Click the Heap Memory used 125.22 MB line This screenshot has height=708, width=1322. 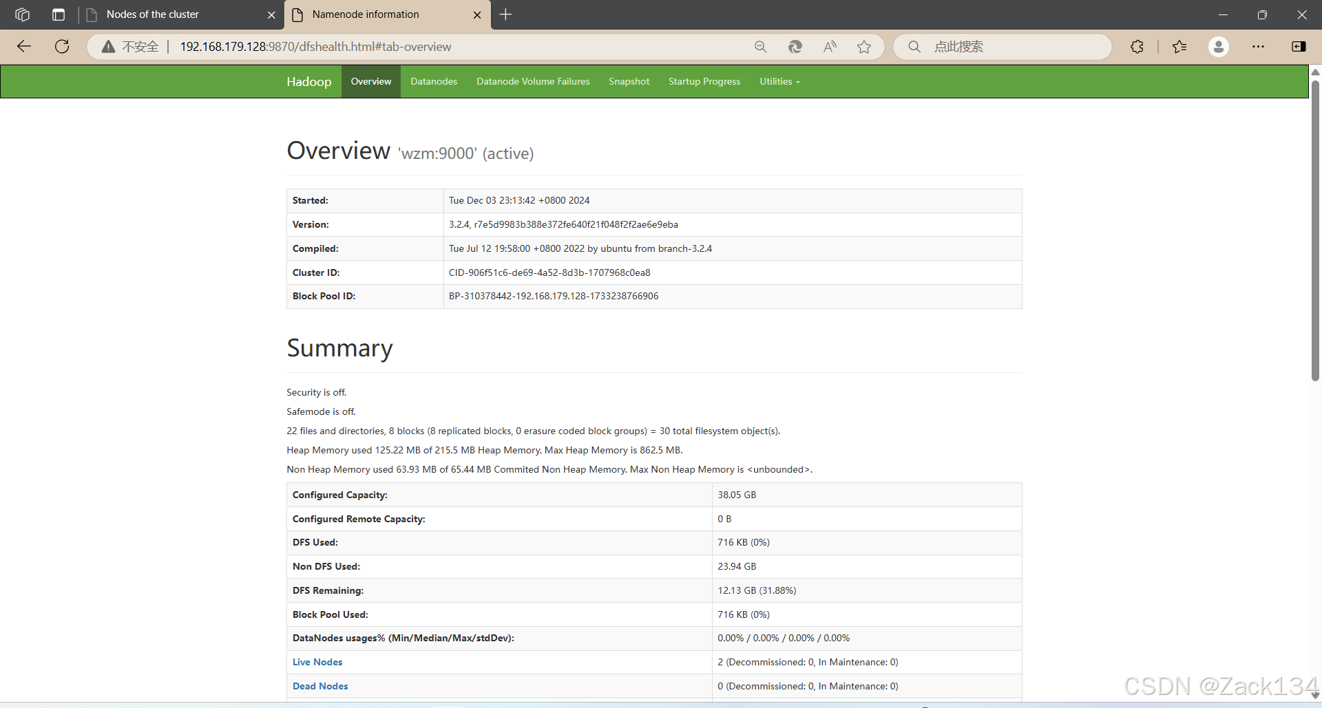(485, 450)
